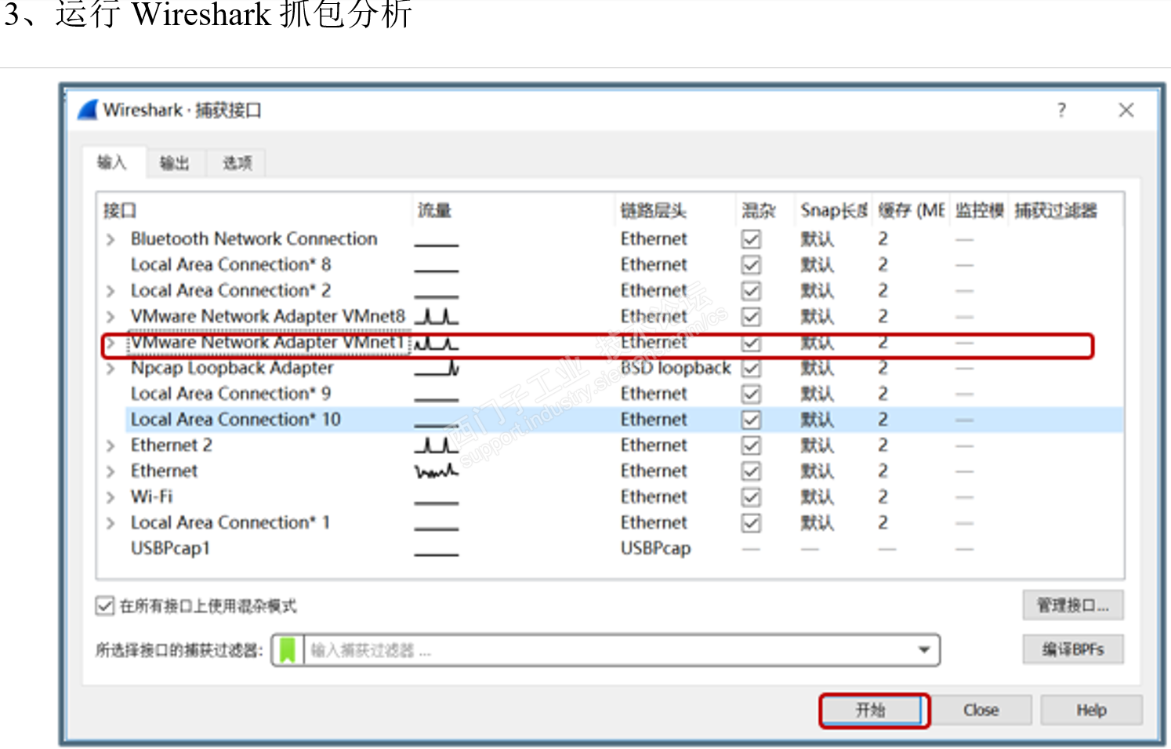Select the VMware Network Adapter VMnet1 name

[x=268, y=343]
